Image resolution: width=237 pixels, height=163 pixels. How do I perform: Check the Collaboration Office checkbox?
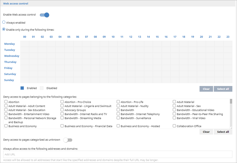174,126
